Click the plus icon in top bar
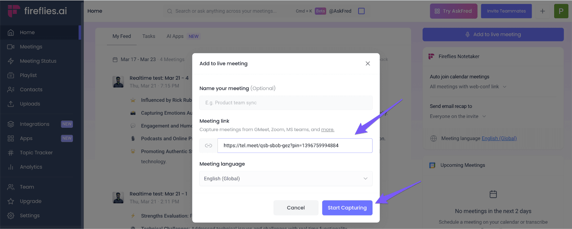 click(x=542, y=11)
